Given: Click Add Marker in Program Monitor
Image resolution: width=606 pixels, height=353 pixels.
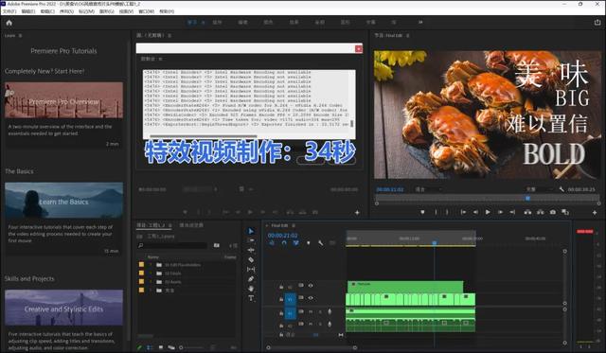Looking at the screenshot, I should coord(422,212).
